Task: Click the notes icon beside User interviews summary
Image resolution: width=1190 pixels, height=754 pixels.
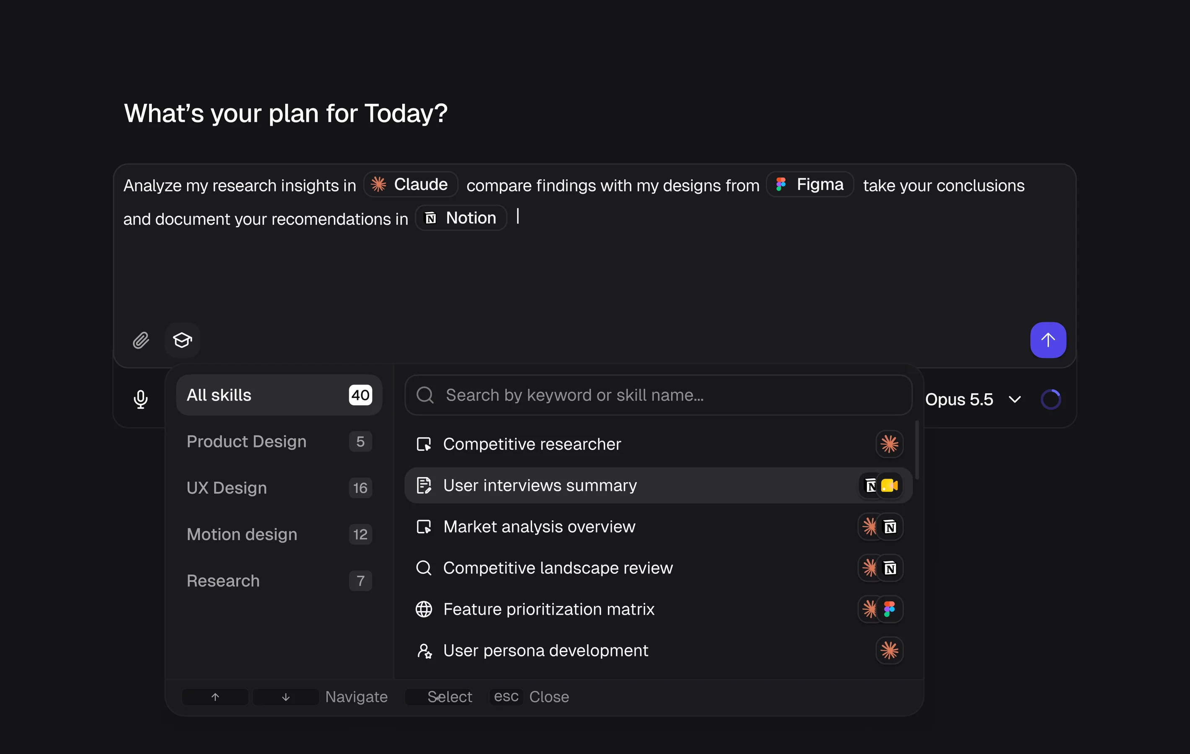Action: (x=424, y=485)
